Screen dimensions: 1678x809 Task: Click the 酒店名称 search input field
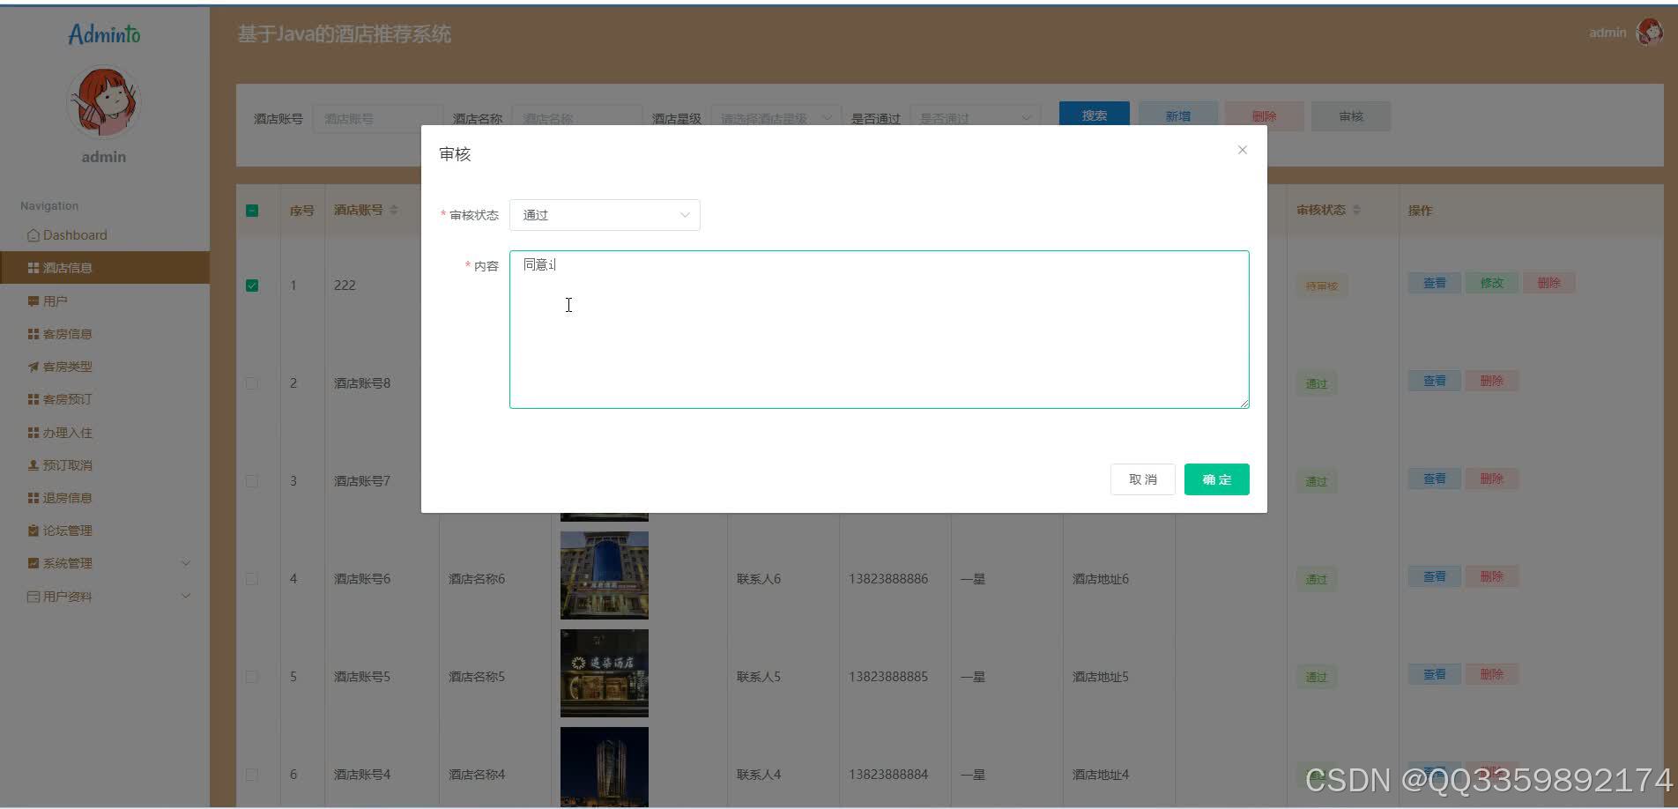pyautogui.click(x=576, y=118)
